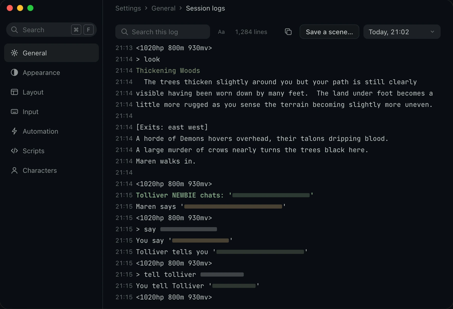Click the 'little more rugged' description line

point(284,105)
